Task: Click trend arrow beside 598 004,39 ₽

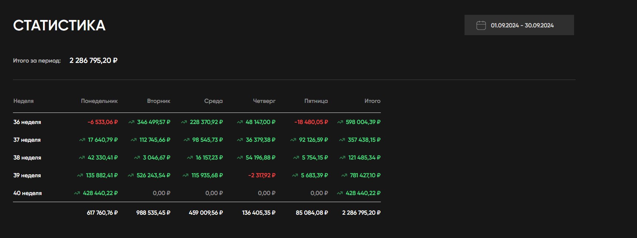Action: pos(340,122)
